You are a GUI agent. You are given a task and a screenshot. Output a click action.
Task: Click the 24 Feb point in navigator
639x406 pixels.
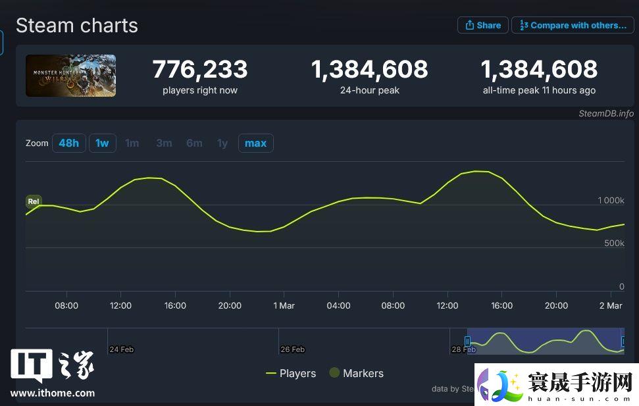point(122,349)
